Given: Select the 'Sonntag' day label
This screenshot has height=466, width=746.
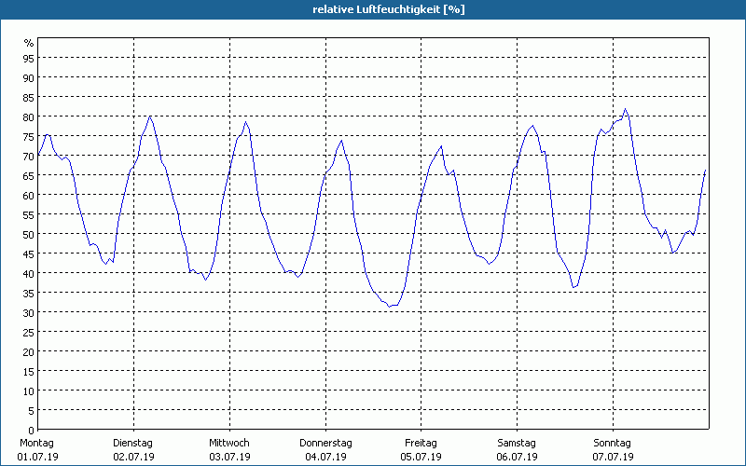Looking at the screenshot, I should pos(612,443).
